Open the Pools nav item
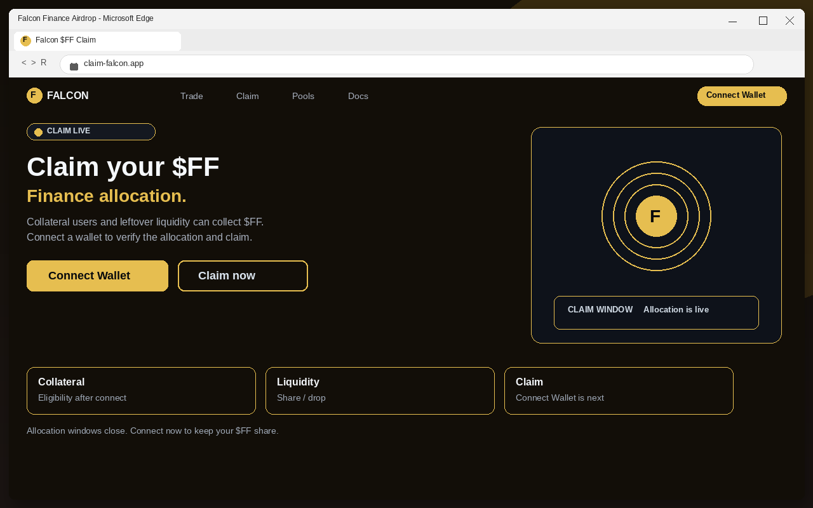The image size is (813, 508). click(x=304, y=96)
